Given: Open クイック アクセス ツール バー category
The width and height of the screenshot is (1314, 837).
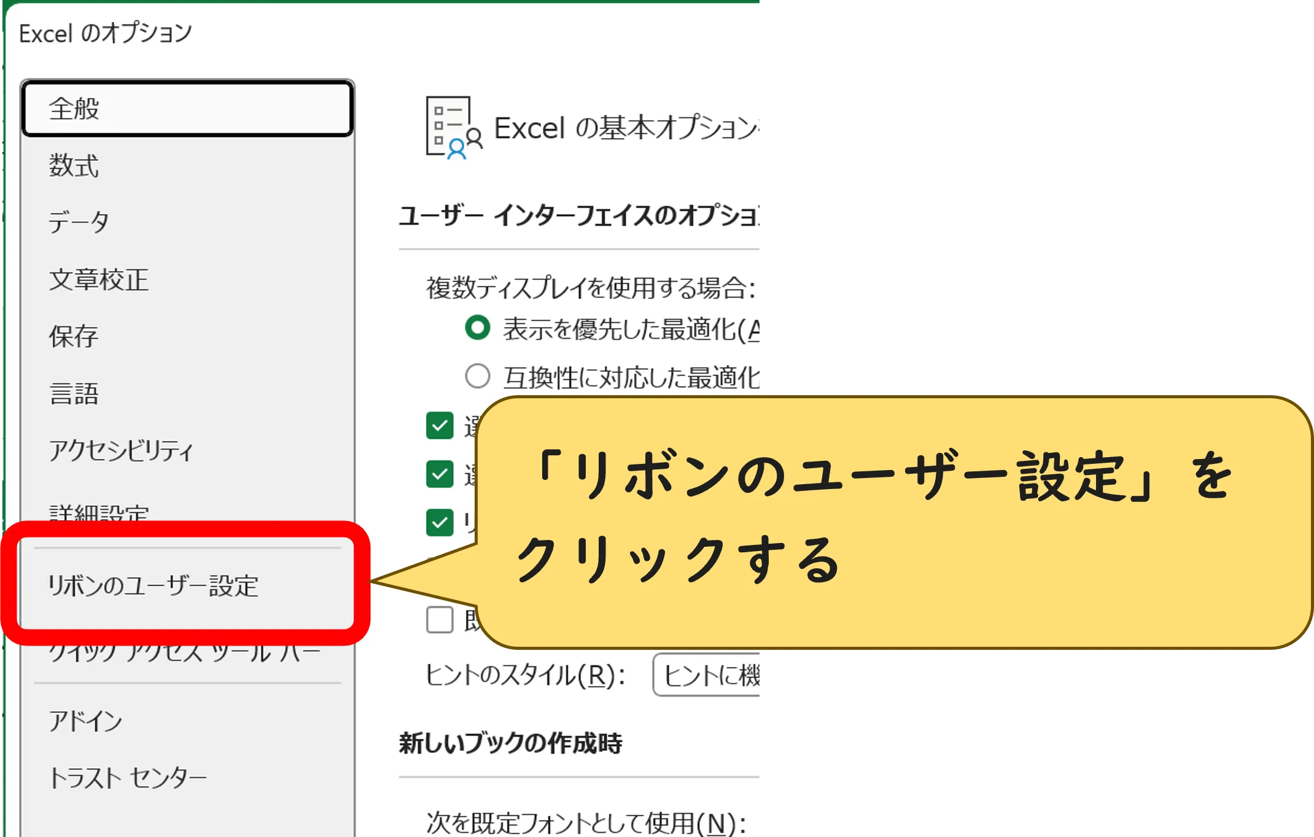Looking at the screenshot, I should click(184, 652).
